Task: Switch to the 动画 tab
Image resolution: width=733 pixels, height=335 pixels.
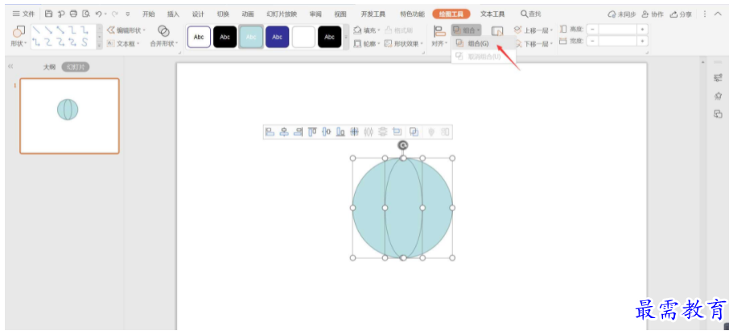Action: coord(248,14)
